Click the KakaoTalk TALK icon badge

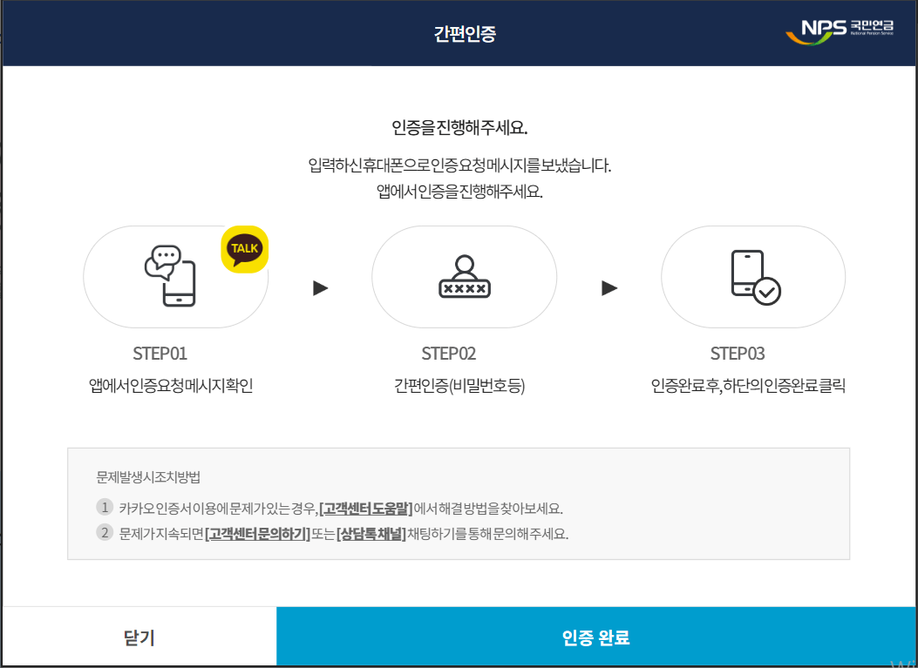(x=244, y=247)
